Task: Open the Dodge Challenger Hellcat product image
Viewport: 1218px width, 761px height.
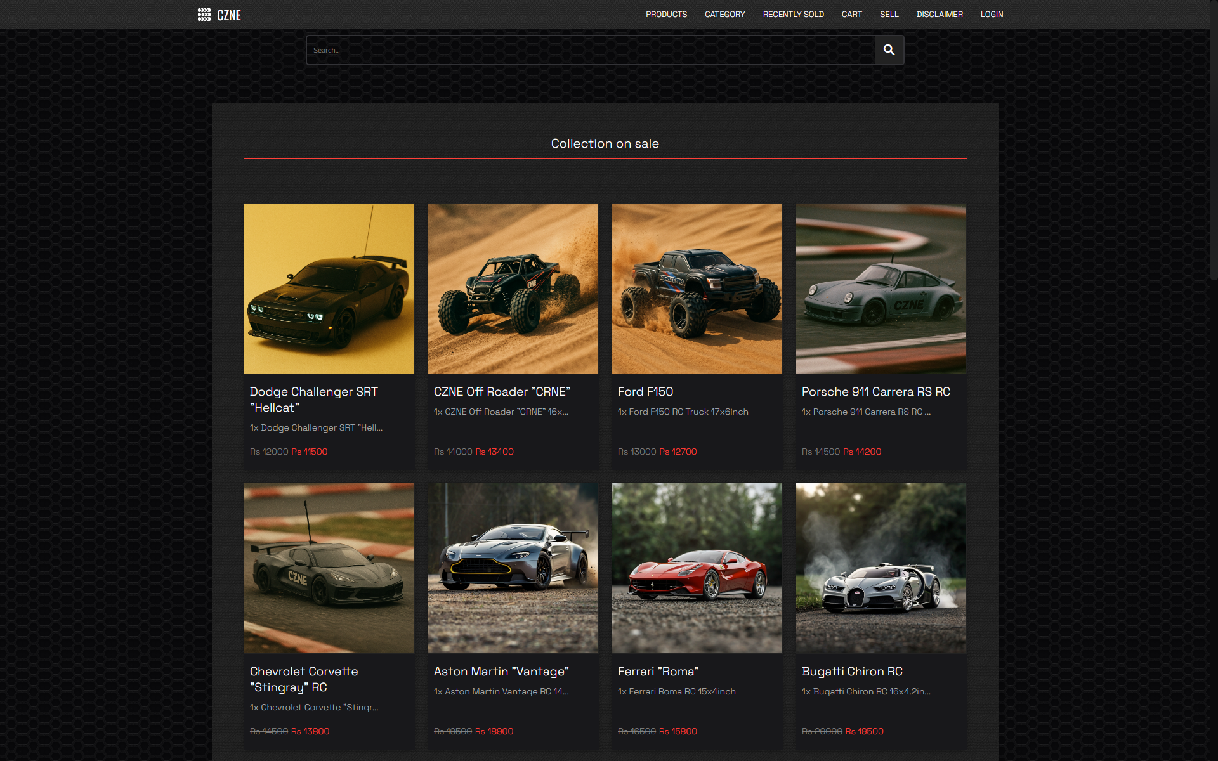Action: pyautogui.click(x=329, y=289)
